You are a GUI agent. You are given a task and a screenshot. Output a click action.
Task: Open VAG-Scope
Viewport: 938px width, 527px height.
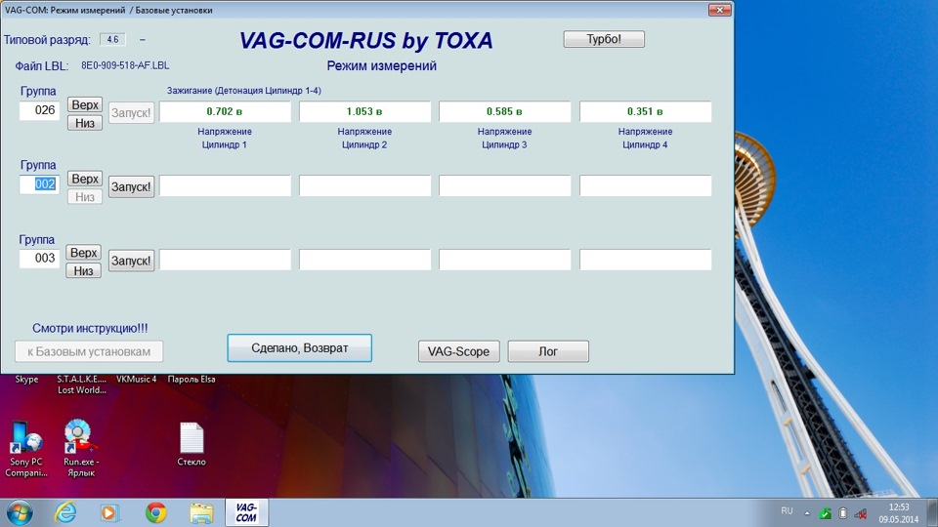tap(458, 351)
